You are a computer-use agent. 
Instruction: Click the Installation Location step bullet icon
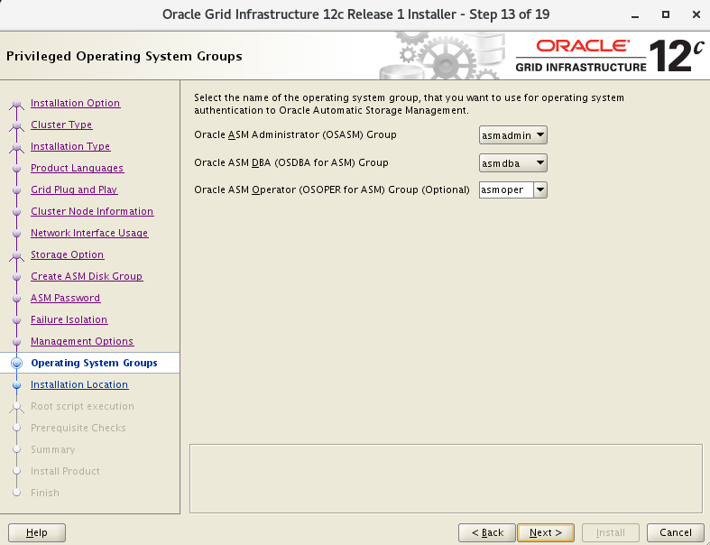pos(17,385)
